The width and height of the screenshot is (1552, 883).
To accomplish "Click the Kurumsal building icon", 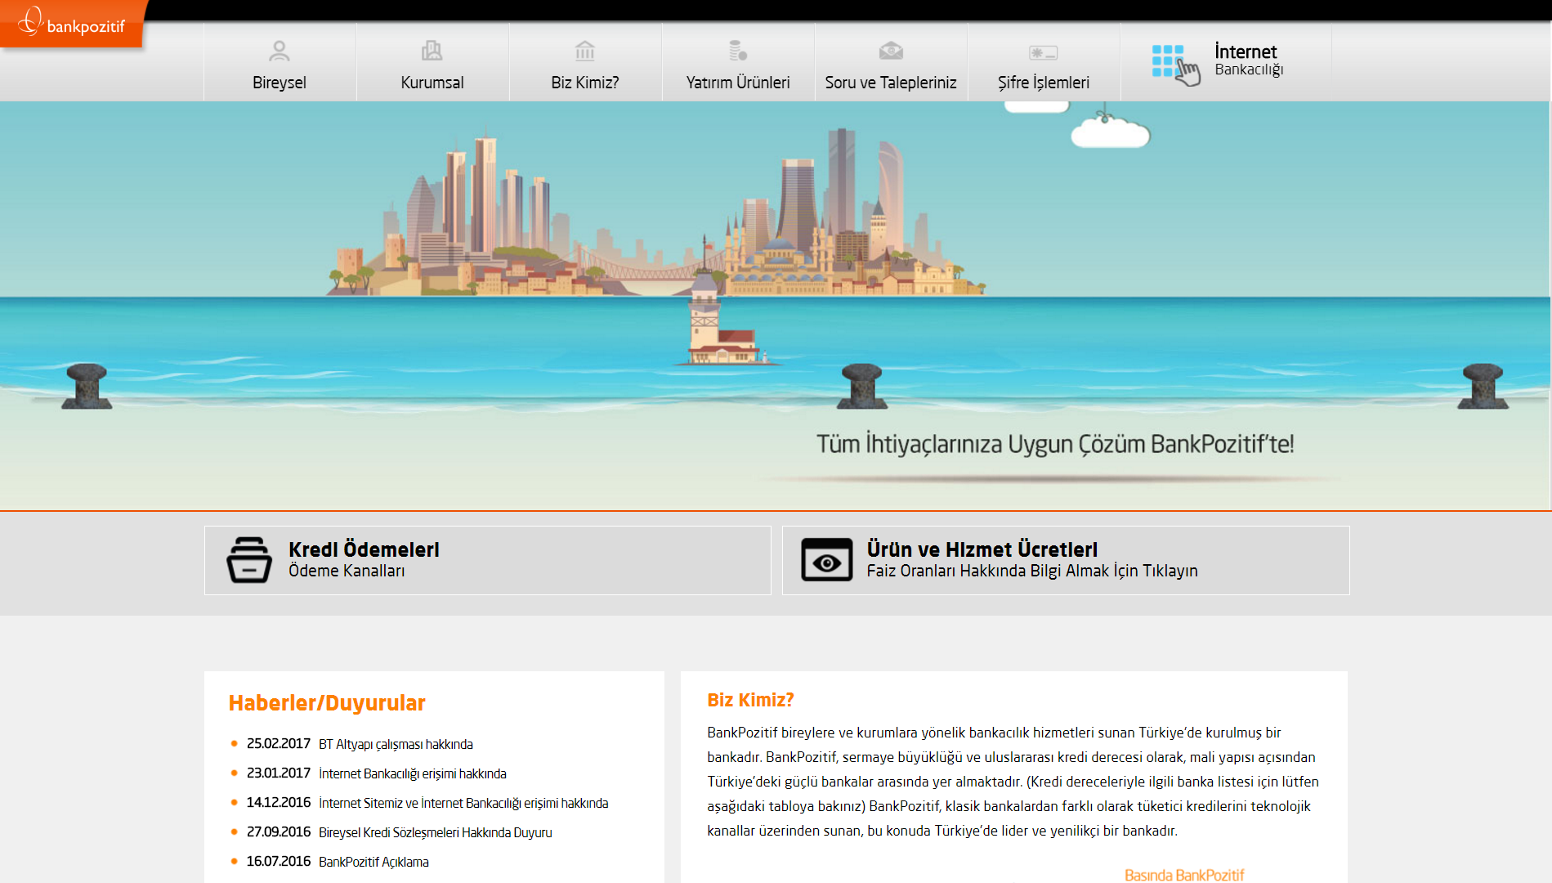I will (432, 52).
